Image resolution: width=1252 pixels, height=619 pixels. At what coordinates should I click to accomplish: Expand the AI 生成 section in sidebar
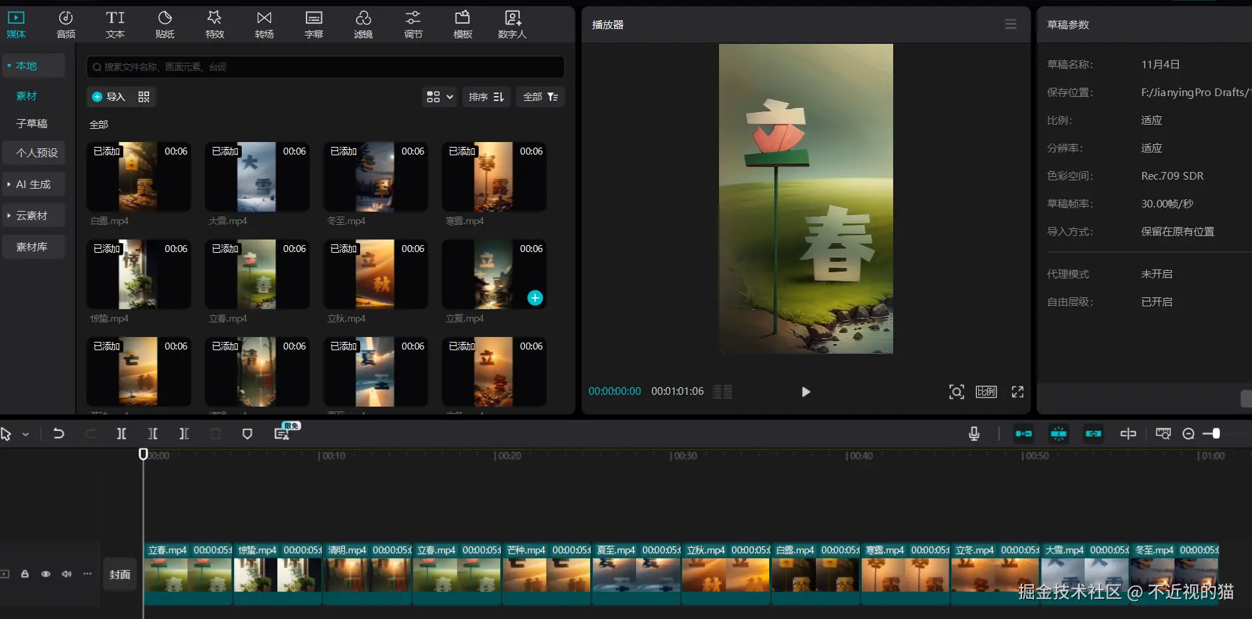coord(33,185)
